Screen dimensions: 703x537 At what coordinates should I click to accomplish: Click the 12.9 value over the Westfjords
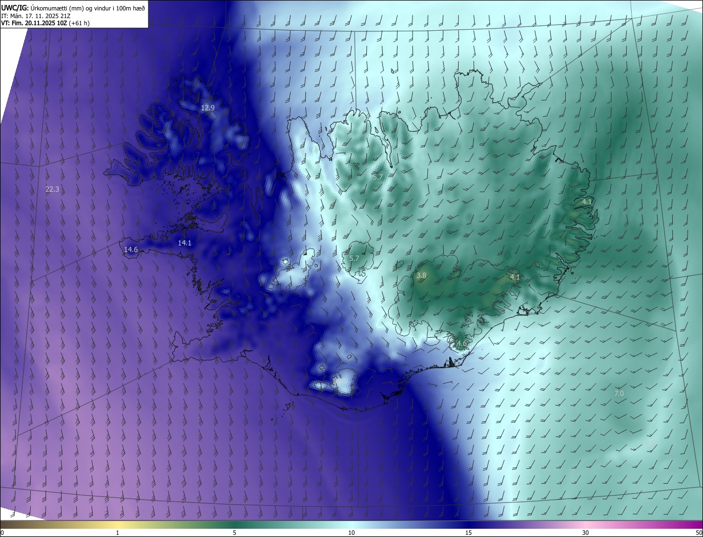coord(208,108)
